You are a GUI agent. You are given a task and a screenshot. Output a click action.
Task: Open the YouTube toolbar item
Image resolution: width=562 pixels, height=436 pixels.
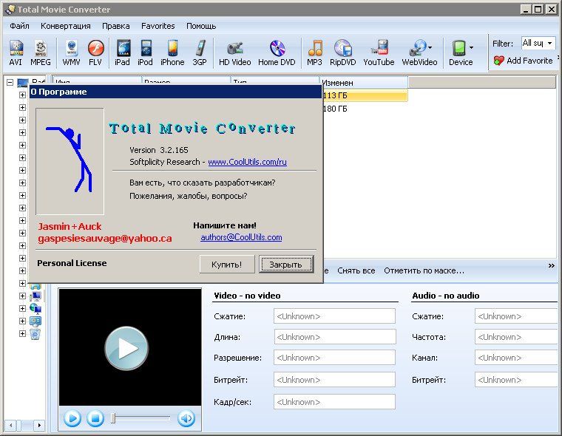[x=379, y=52]
